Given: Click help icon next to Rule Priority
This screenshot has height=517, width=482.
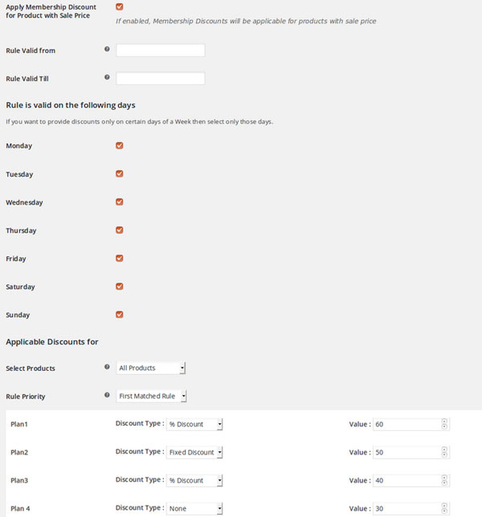Looking at the screenshot, I should (x=107, y=395).
